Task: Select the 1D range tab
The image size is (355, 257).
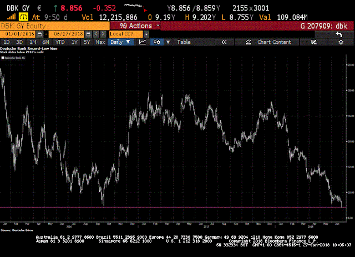Action: 7,42
